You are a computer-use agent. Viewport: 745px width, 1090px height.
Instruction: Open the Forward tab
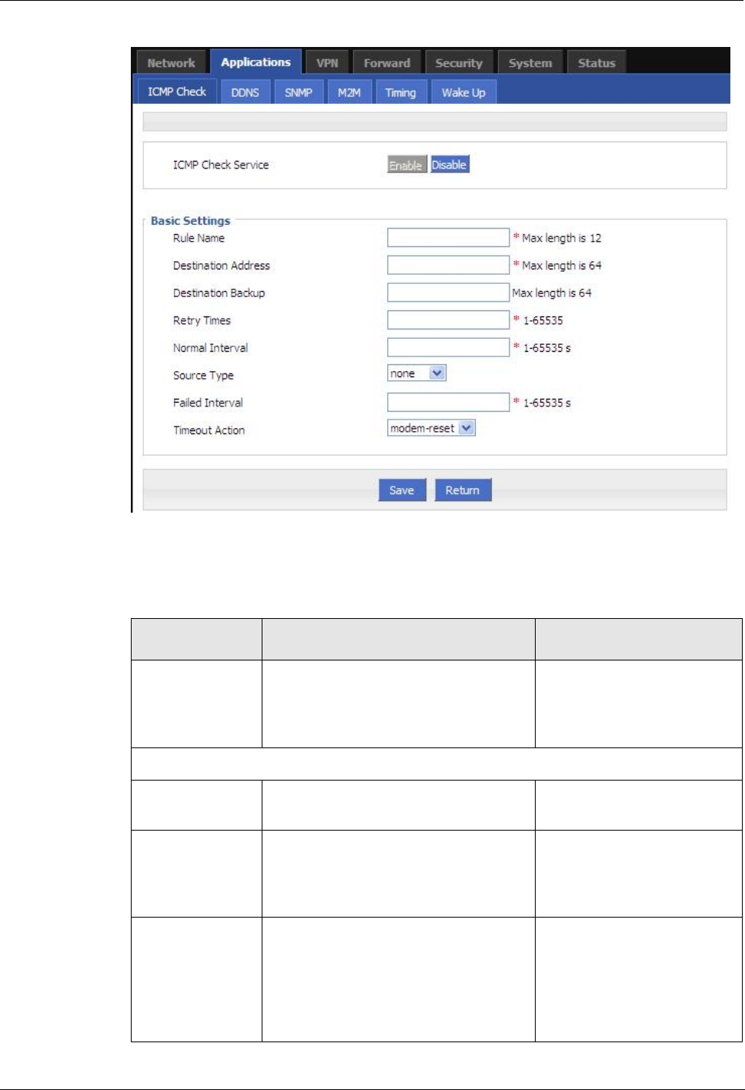(386, 63)
